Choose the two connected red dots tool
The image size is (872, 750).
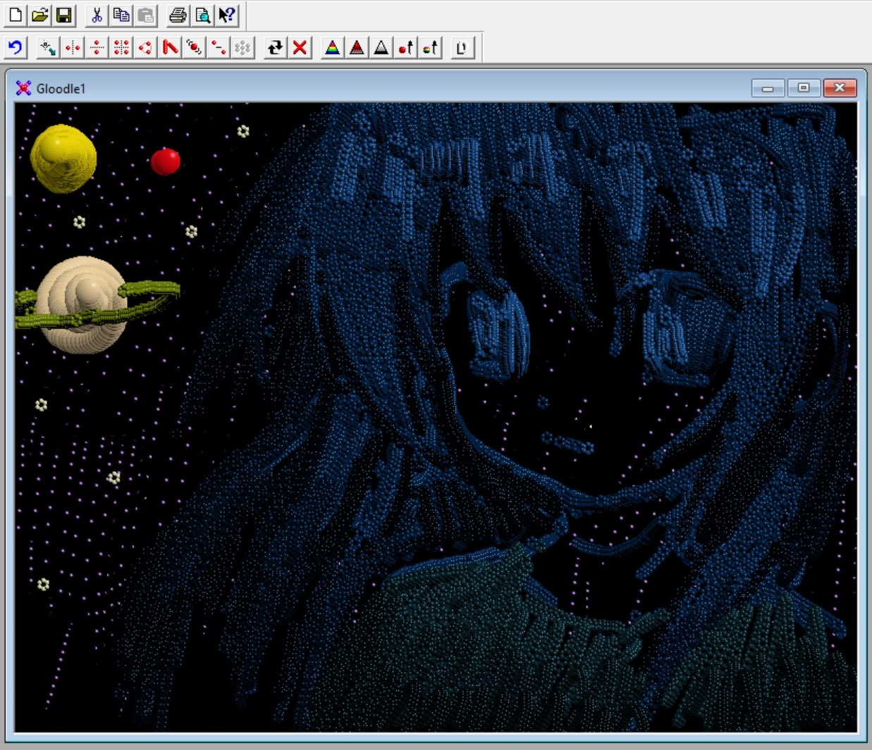pyautogui.click(x=219, y=48)
